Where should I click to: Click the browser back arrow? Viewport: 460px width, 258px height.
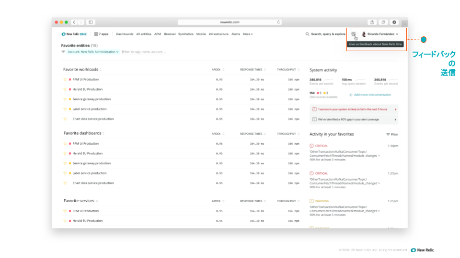[x=74, y=22]
